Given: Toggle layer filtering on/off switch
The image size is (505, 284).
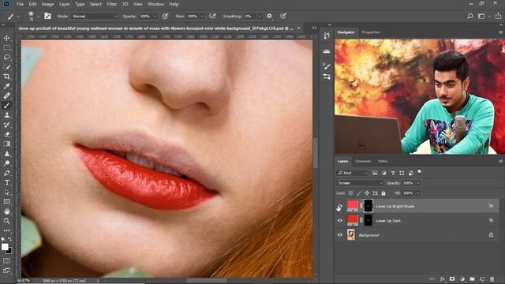Looking at the screenshot, I should [x=419, y=172].
